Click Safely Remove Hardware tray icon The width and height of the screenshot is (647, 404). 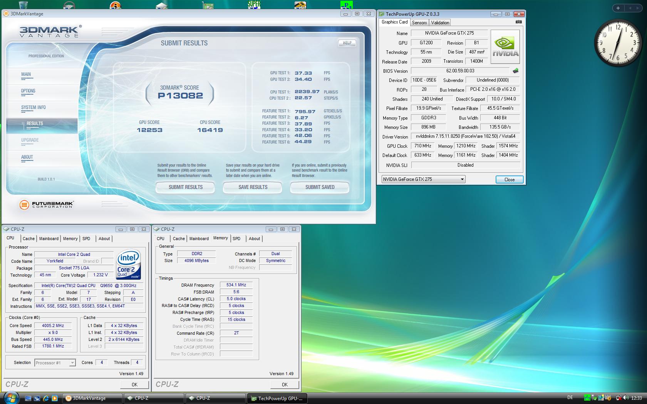point(594,398)
